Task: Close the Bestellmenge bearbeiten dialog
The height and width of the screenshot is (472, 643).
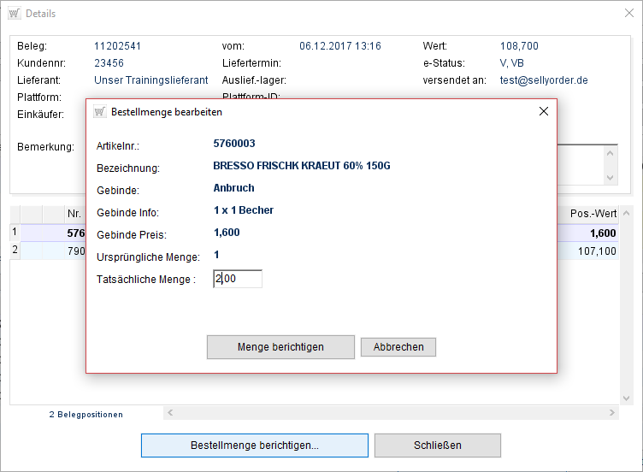Action: point(543,112)
